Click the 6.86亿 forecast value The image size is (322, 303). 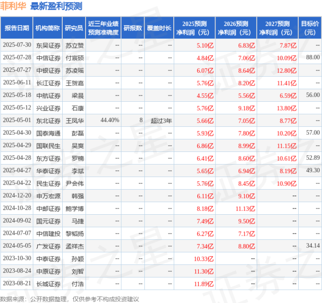[205, 146]
